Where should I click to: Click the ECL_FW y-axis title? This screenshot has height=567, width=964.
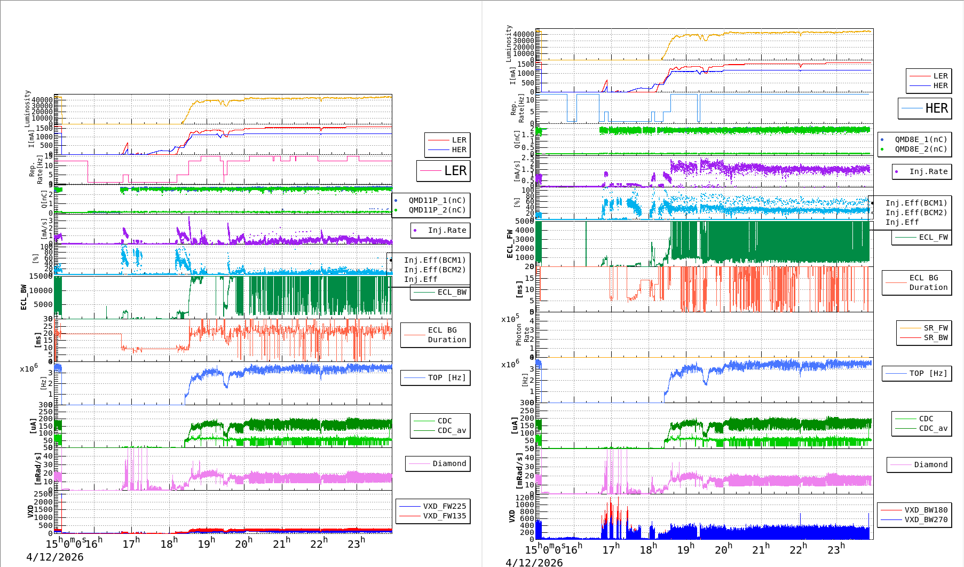[x=510, y=243]
